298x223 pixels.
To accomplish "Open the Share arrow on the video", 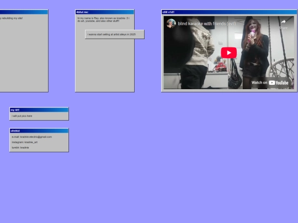I will tap(283, 24).
